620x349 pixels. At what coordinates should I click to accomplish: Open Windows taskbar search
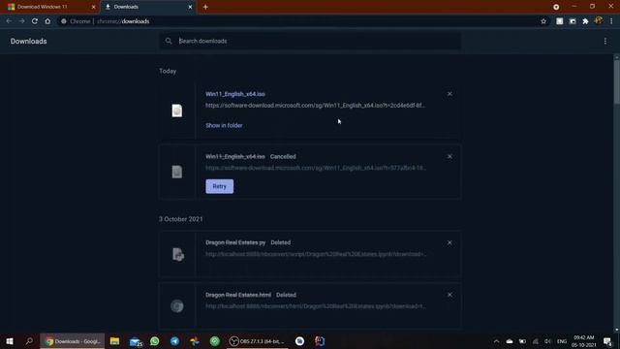[x=29, y=341]
